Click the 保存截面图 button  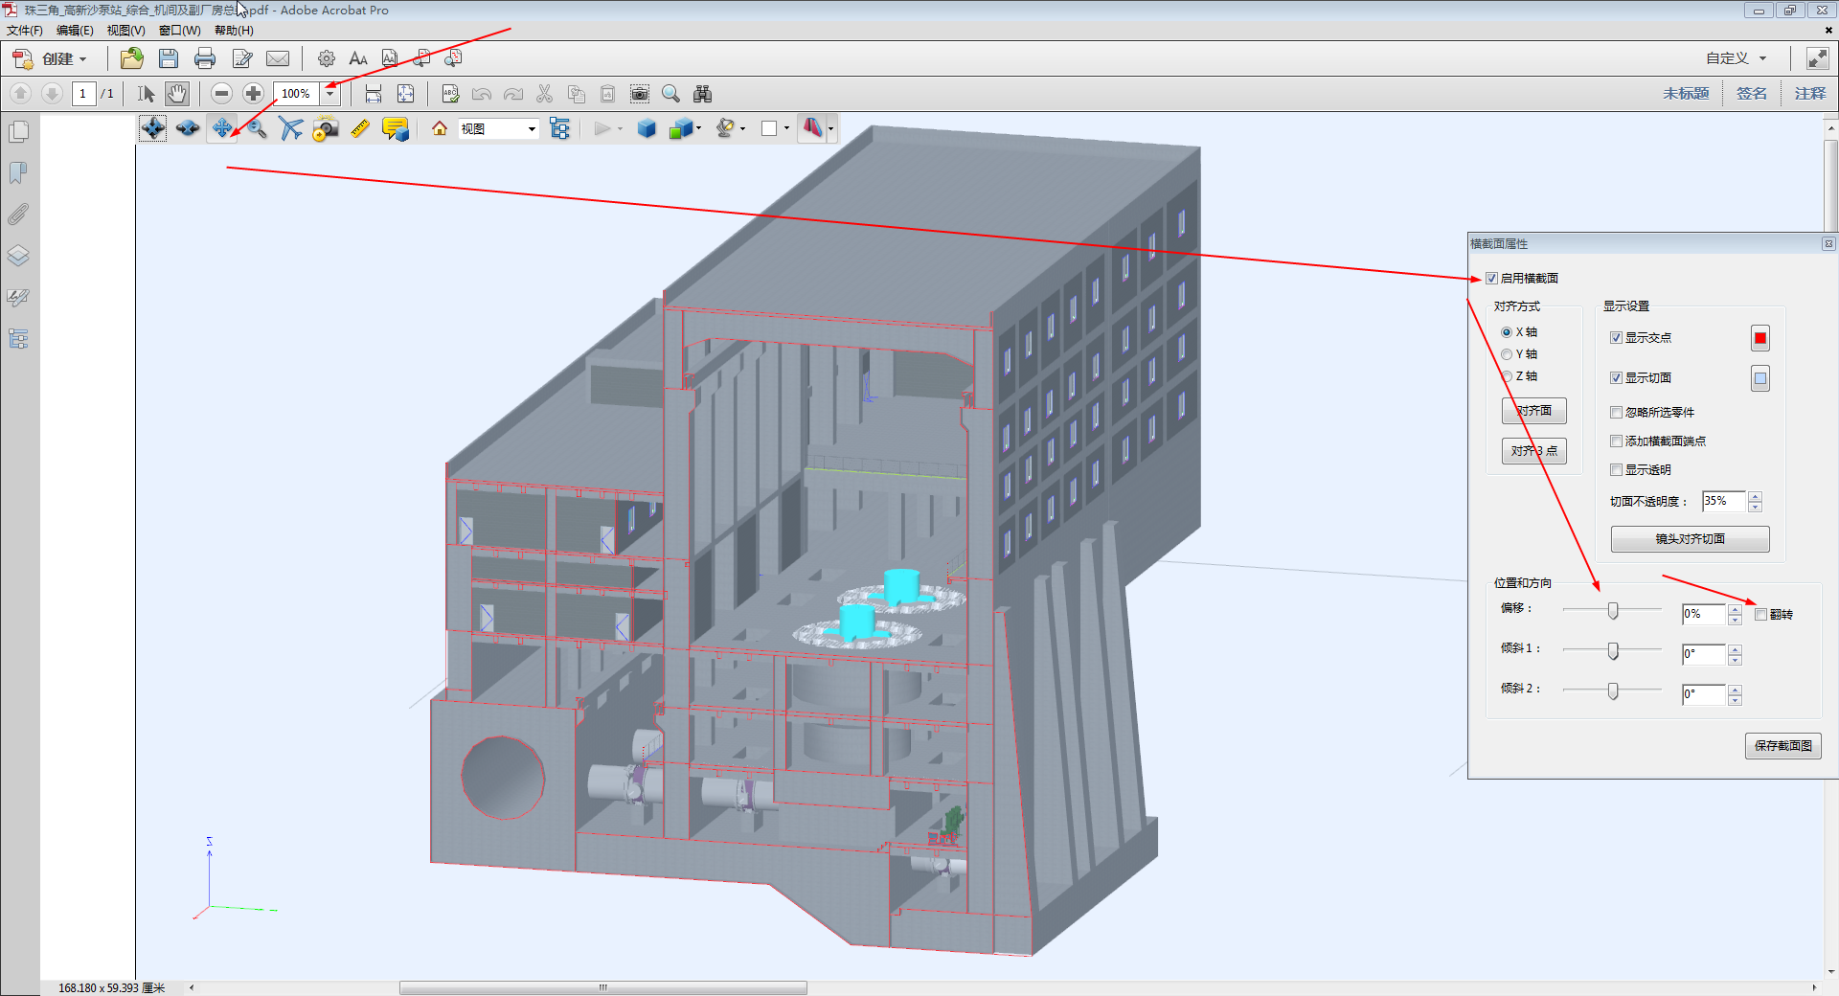1782,746
